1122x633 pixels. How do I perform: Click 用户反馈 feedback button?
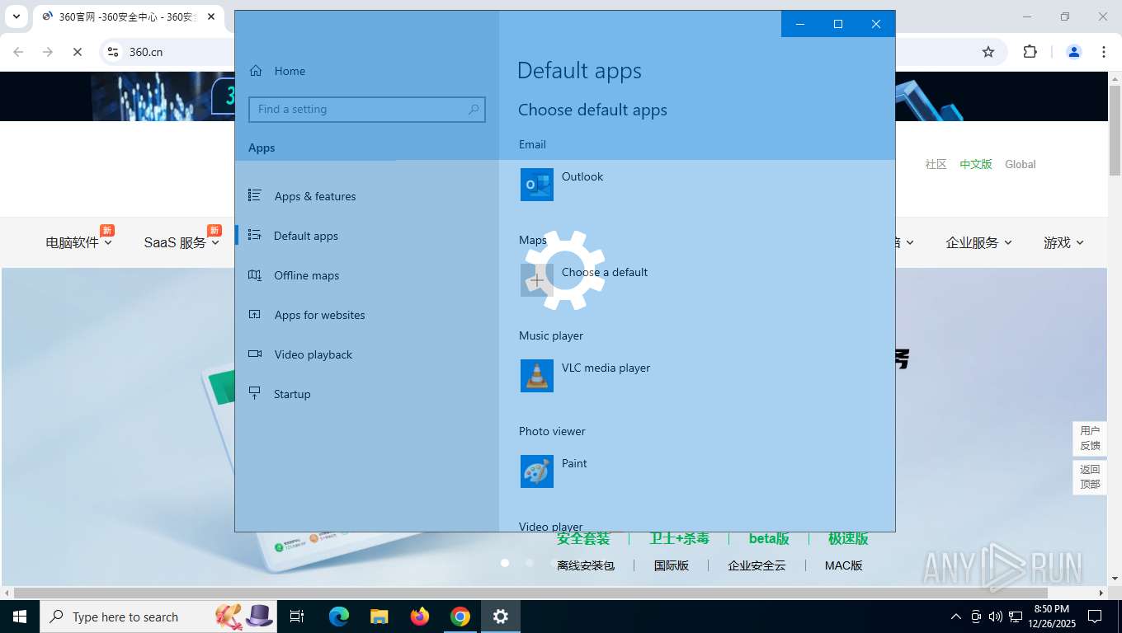1090,438
